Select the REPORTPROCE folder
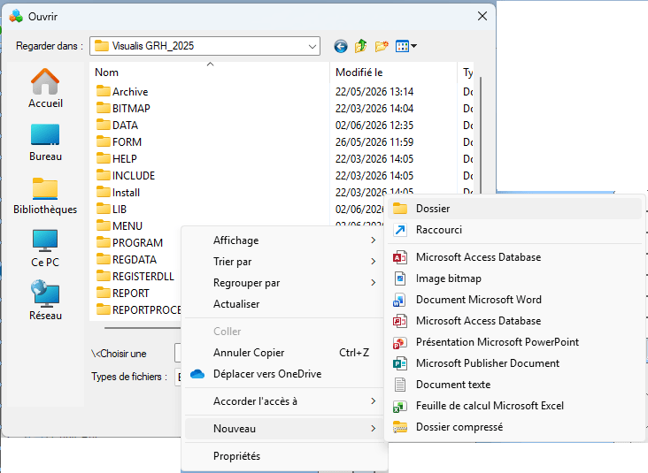The height and width of the screenshot is (473, 648). (138, 310)
